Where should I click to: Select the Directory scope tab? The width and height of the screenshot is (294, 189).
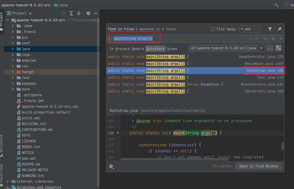(156, 49)
